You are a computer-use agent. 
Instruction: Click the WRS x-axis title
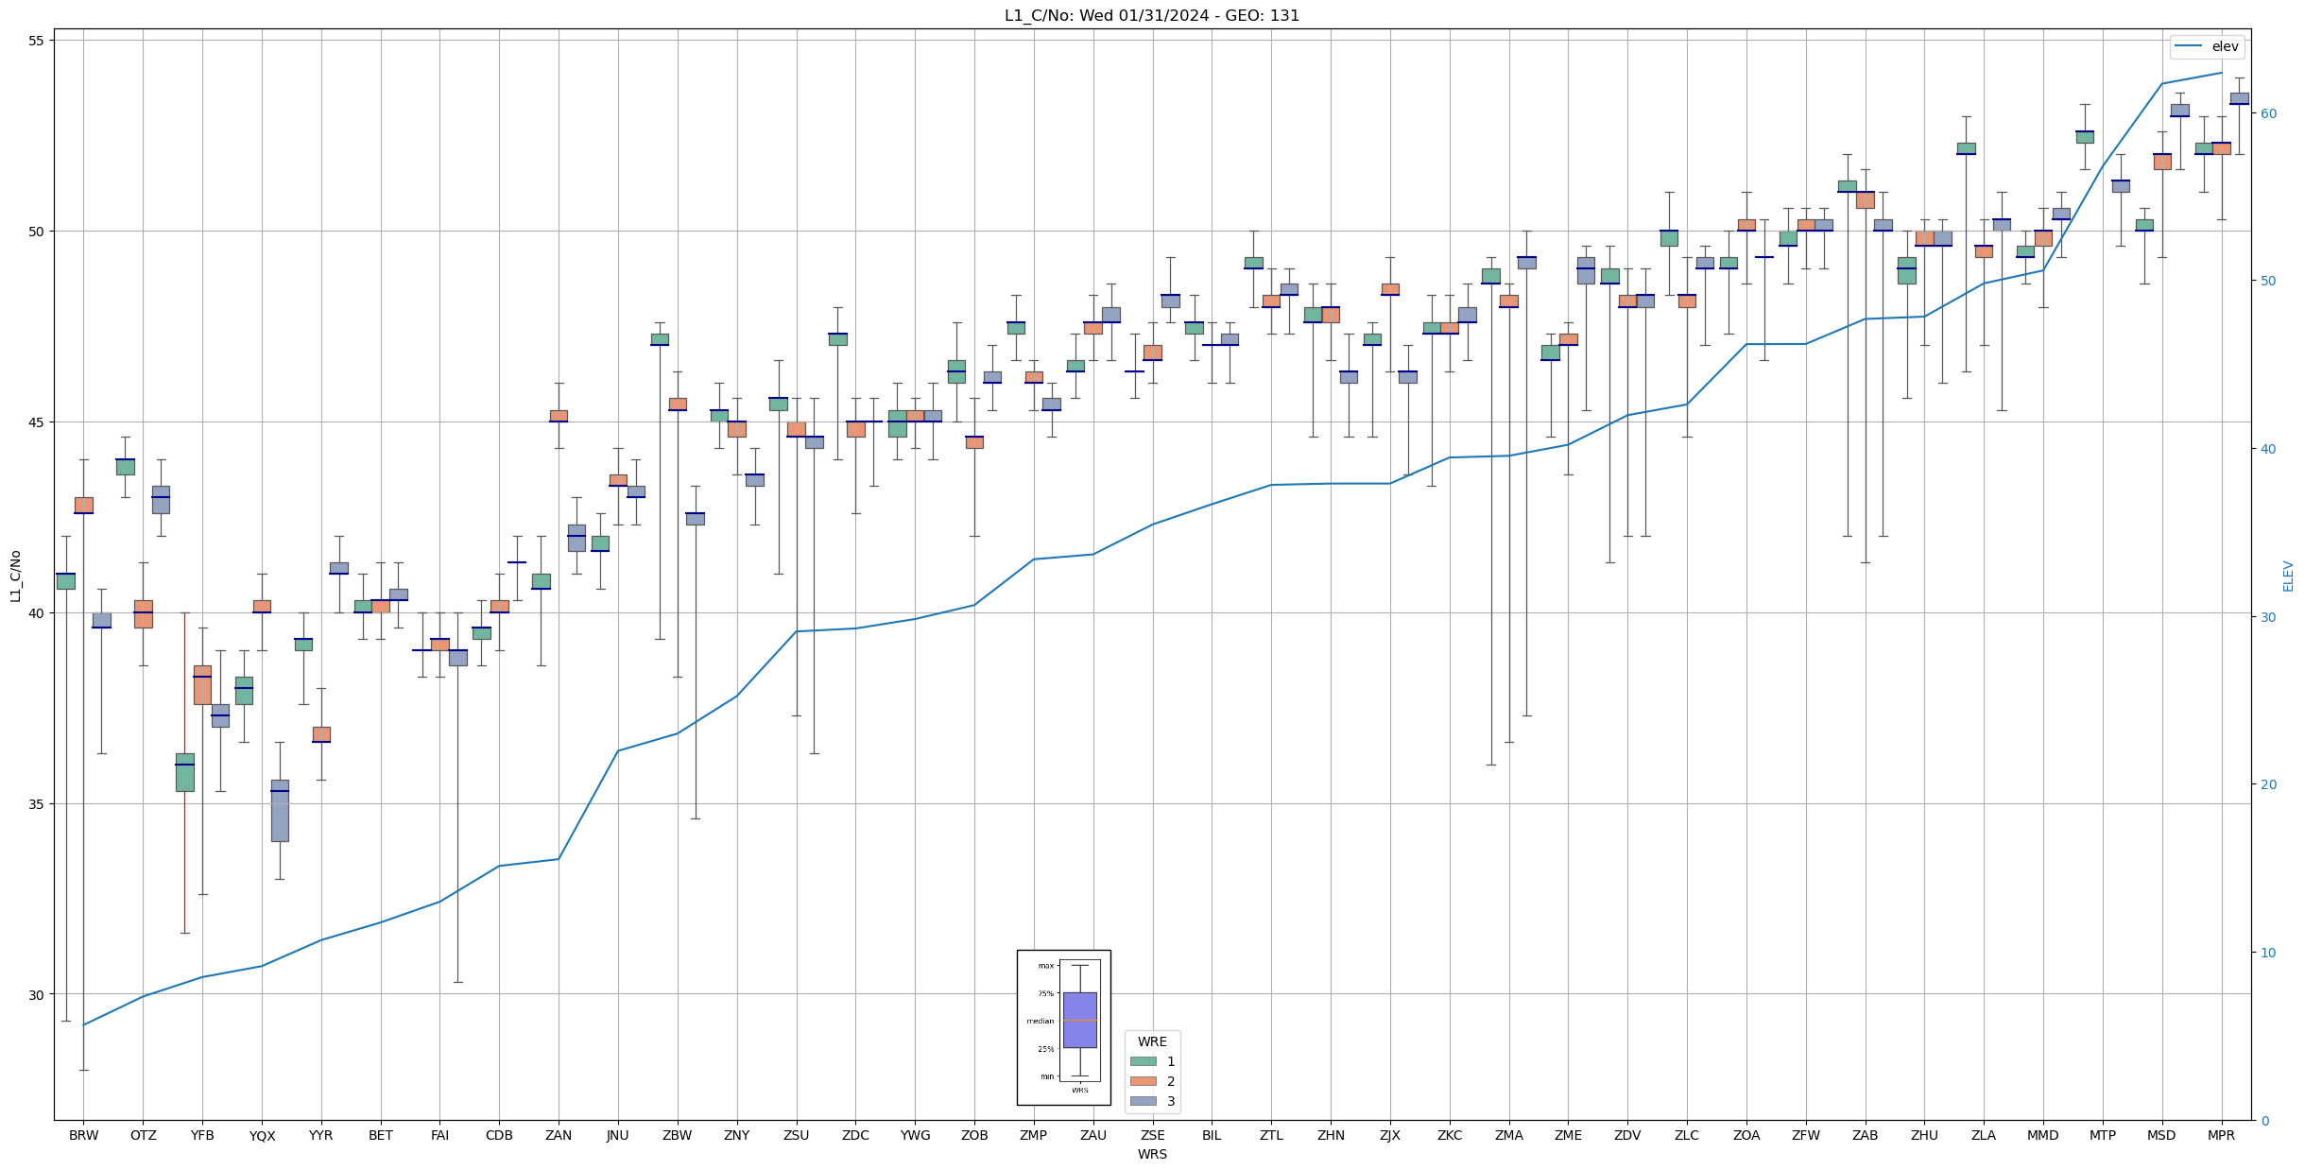pos(1151,1154)
